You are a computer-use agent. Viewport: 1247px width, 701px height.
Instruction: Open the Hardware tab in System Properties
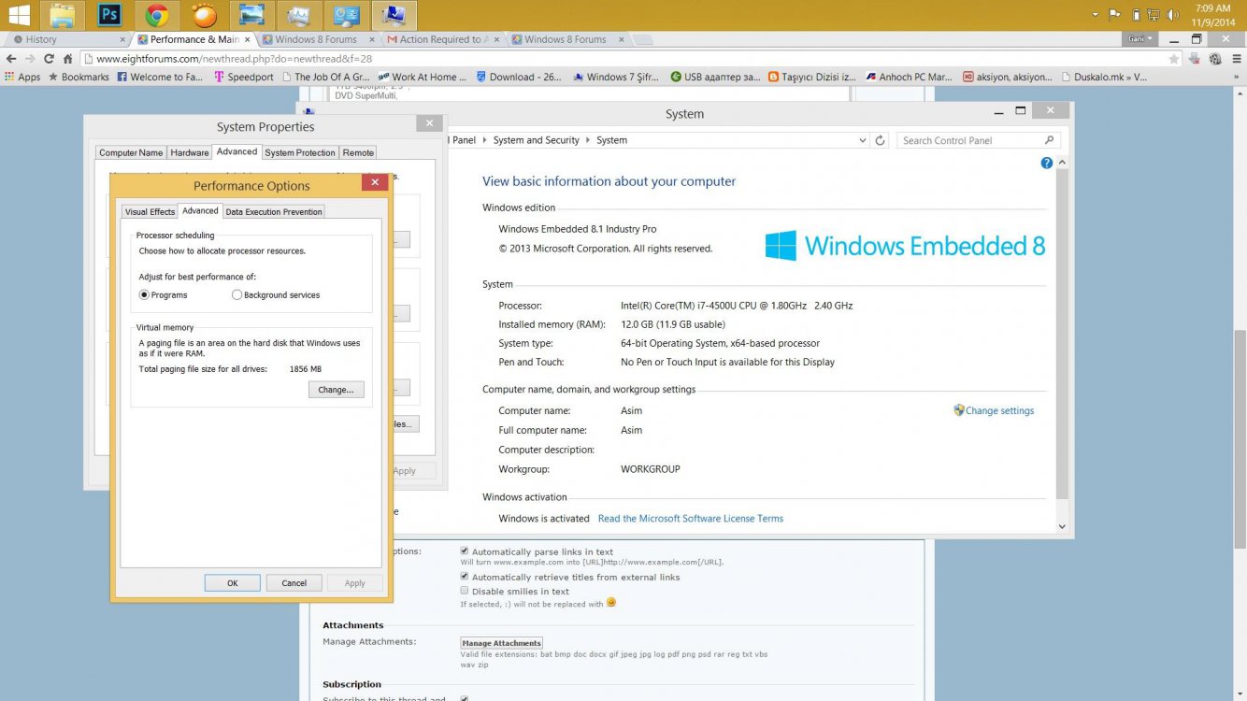click(x=190, y=152)
